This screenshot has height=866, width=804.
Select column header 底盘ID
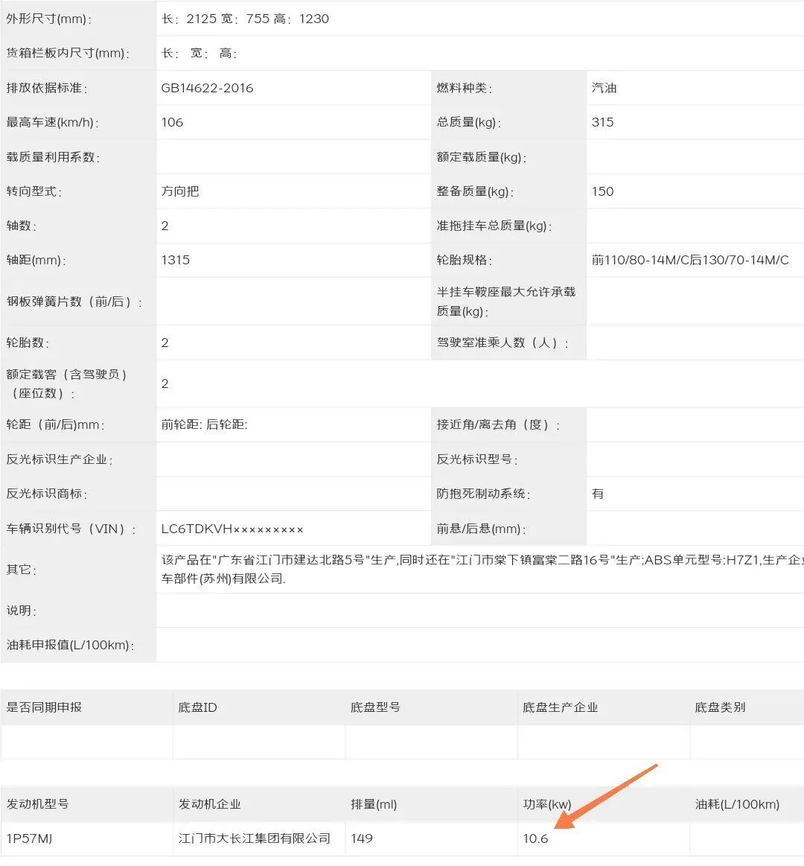tap(198, 707)
